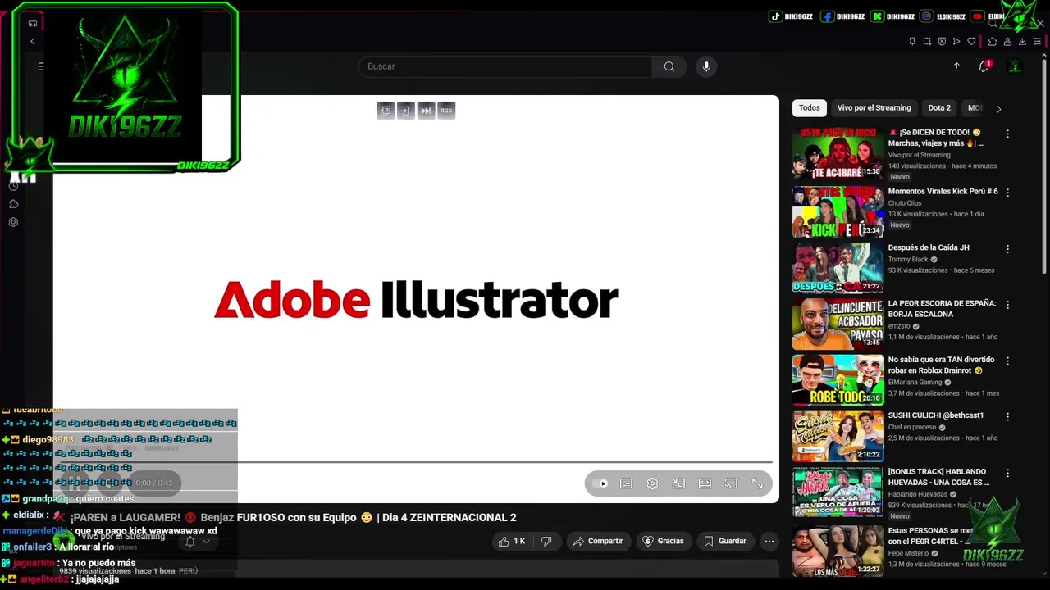This screenshot has height=590, width=1050.
Task: Open three-dot menu for LA PEOR ESCORIA DE ESPAÑA
Action: (x=1007, y=304)
